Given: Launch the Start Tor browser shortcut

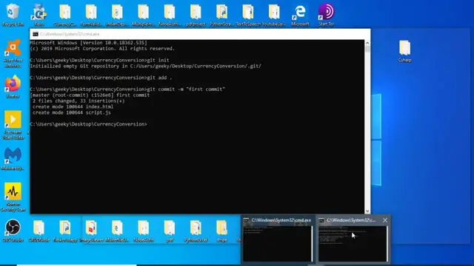Looking at the screenshot, I should coord(326,15).
